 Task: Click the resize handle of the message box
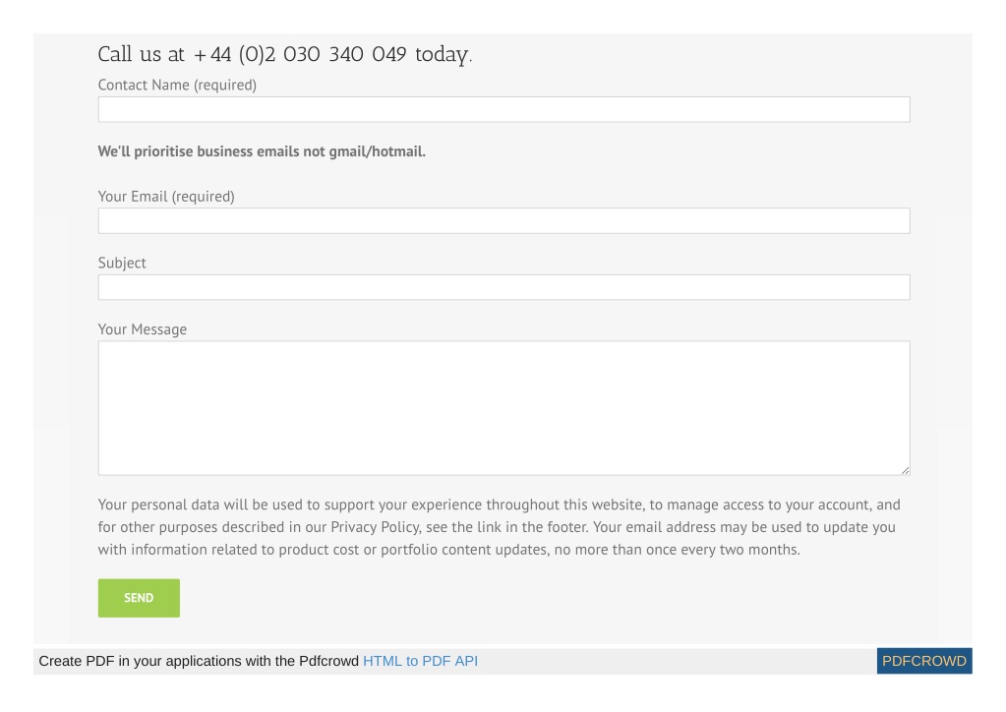click(905, 470)
